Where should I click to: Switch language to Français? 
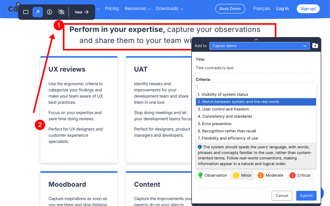tap(262, 8)
